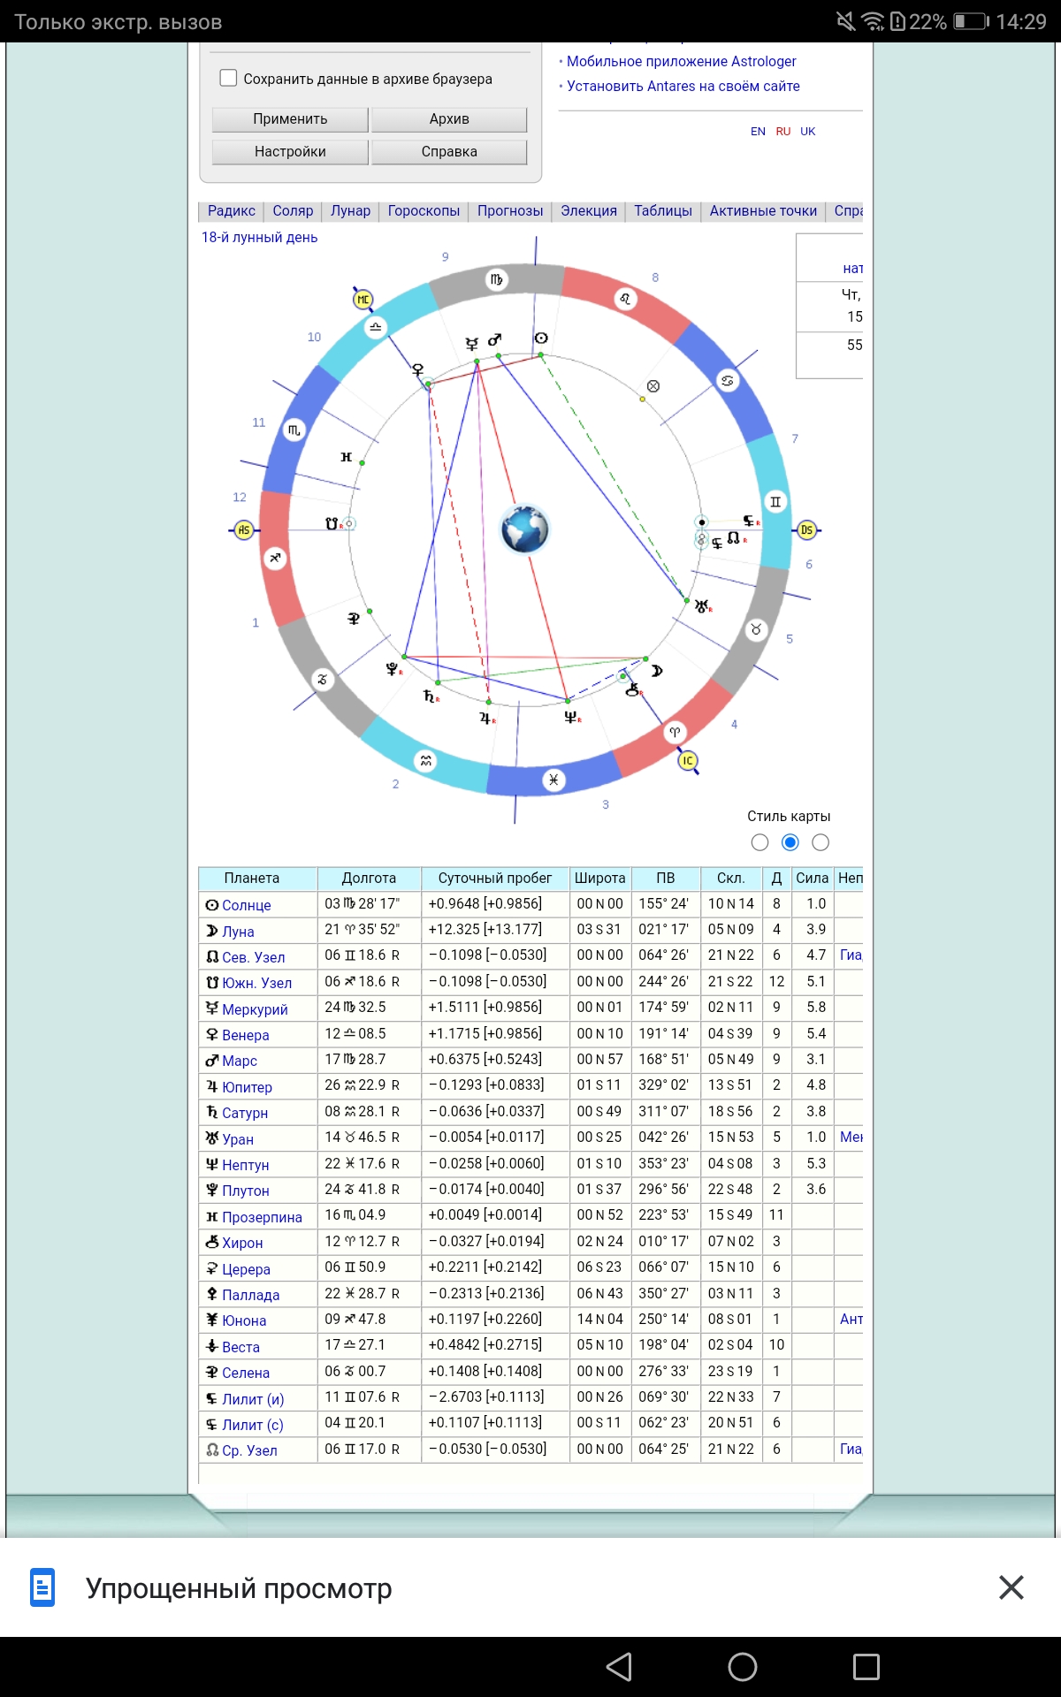1061x1697 pixels.
Task: Click the Sagittarius sign icon on zodiac ring
Action: (276, 558)
